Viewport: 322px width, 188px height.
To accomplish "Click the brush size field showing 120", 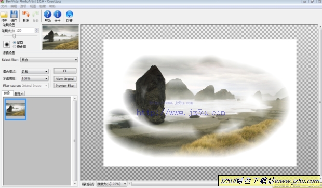I will coord(24,30).
